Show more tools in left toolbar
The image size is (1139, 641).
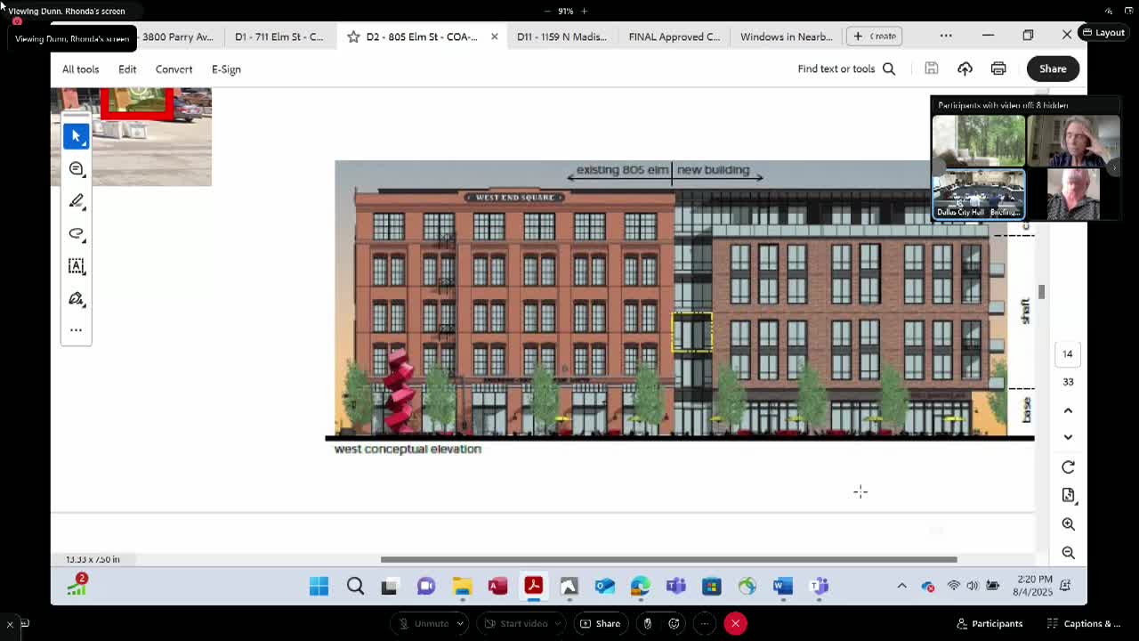tap(76, 330)
